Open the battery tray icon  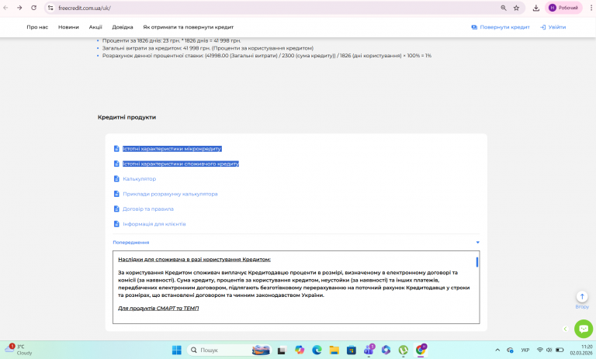click(x=560, y=350)
